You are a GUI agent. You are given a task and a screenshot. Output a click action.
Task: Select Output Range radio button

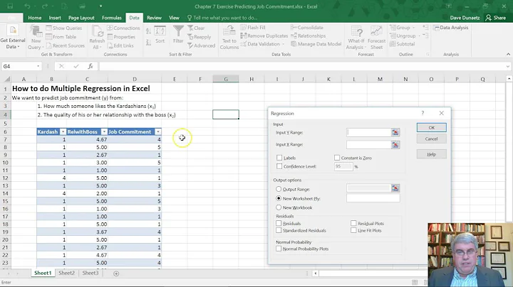[x=279, y=189]
